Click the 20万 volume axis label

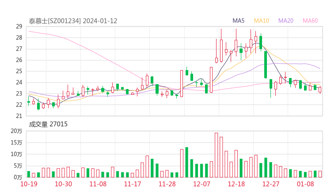pyautogui.click(x=16, y=131)
